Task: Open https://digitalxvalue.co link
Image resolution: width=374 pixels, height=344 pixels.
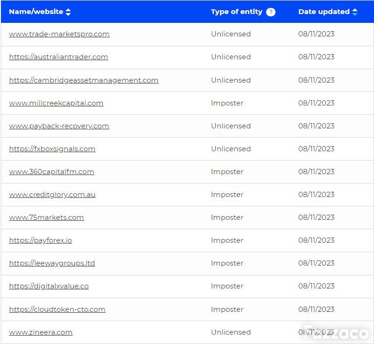Action: [x=49, y=286]
